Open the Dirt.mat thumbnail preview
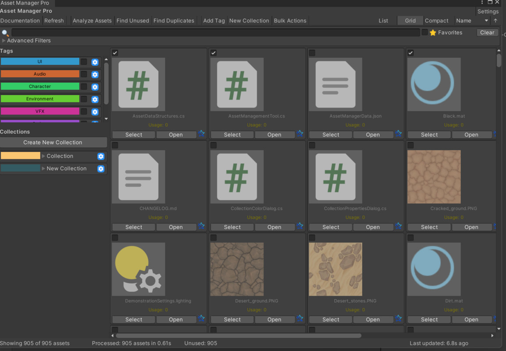506x351 pixels. [x=433, y=269]
